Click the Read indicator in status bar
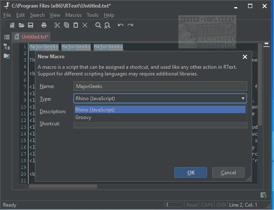 [192, 205]
